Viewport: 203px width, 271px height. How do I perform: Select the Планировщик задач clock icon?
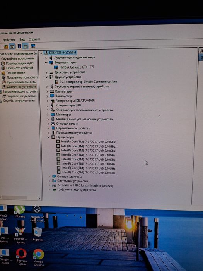[3, 63]
